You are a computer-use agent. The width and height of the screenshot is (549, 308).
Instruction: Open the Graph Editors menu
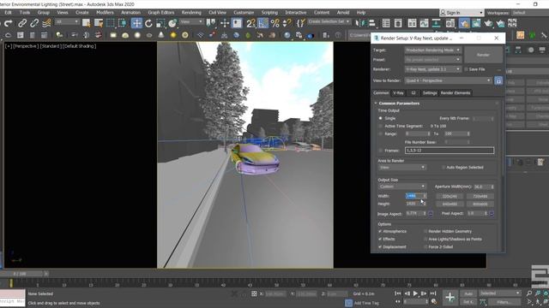[x=160, y=13]
